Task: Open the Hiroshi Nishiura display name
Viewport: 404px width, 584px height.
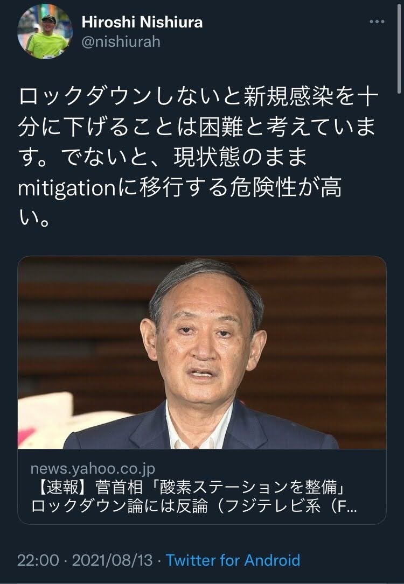Action: point(142,22)
